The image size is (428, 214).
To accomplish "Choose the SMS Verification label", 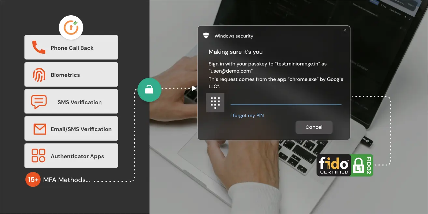I will [x=79, y=102].
